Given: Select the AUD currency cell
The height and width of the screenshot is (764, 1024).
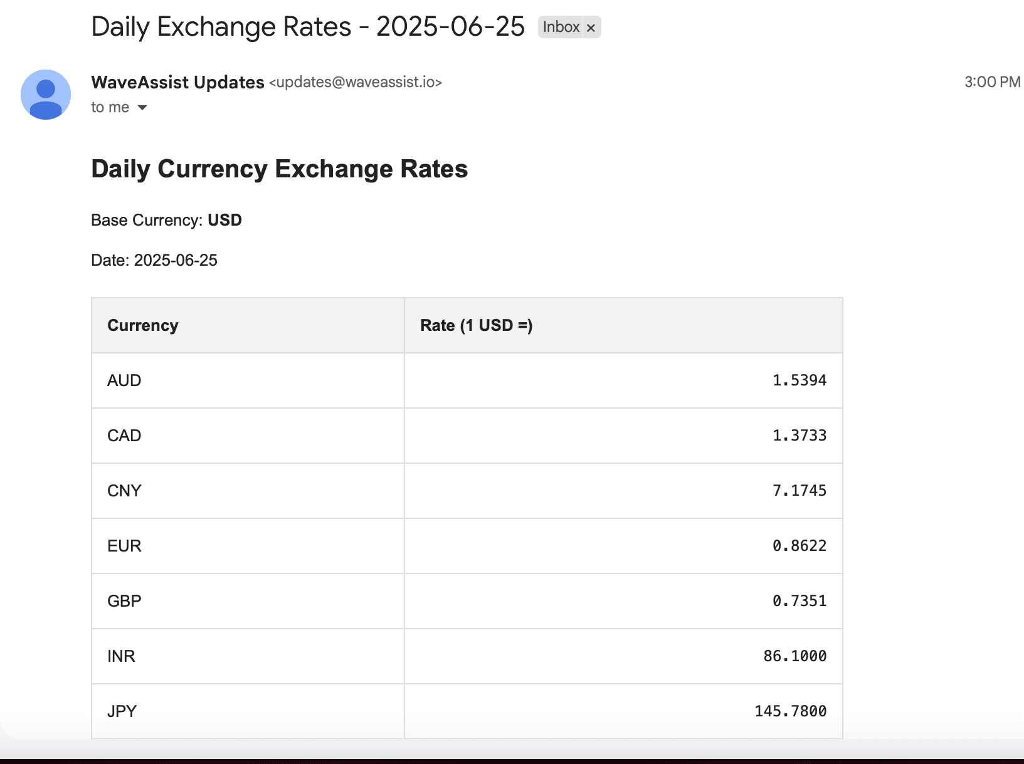Looking at the screenshot, I should 248,380.
